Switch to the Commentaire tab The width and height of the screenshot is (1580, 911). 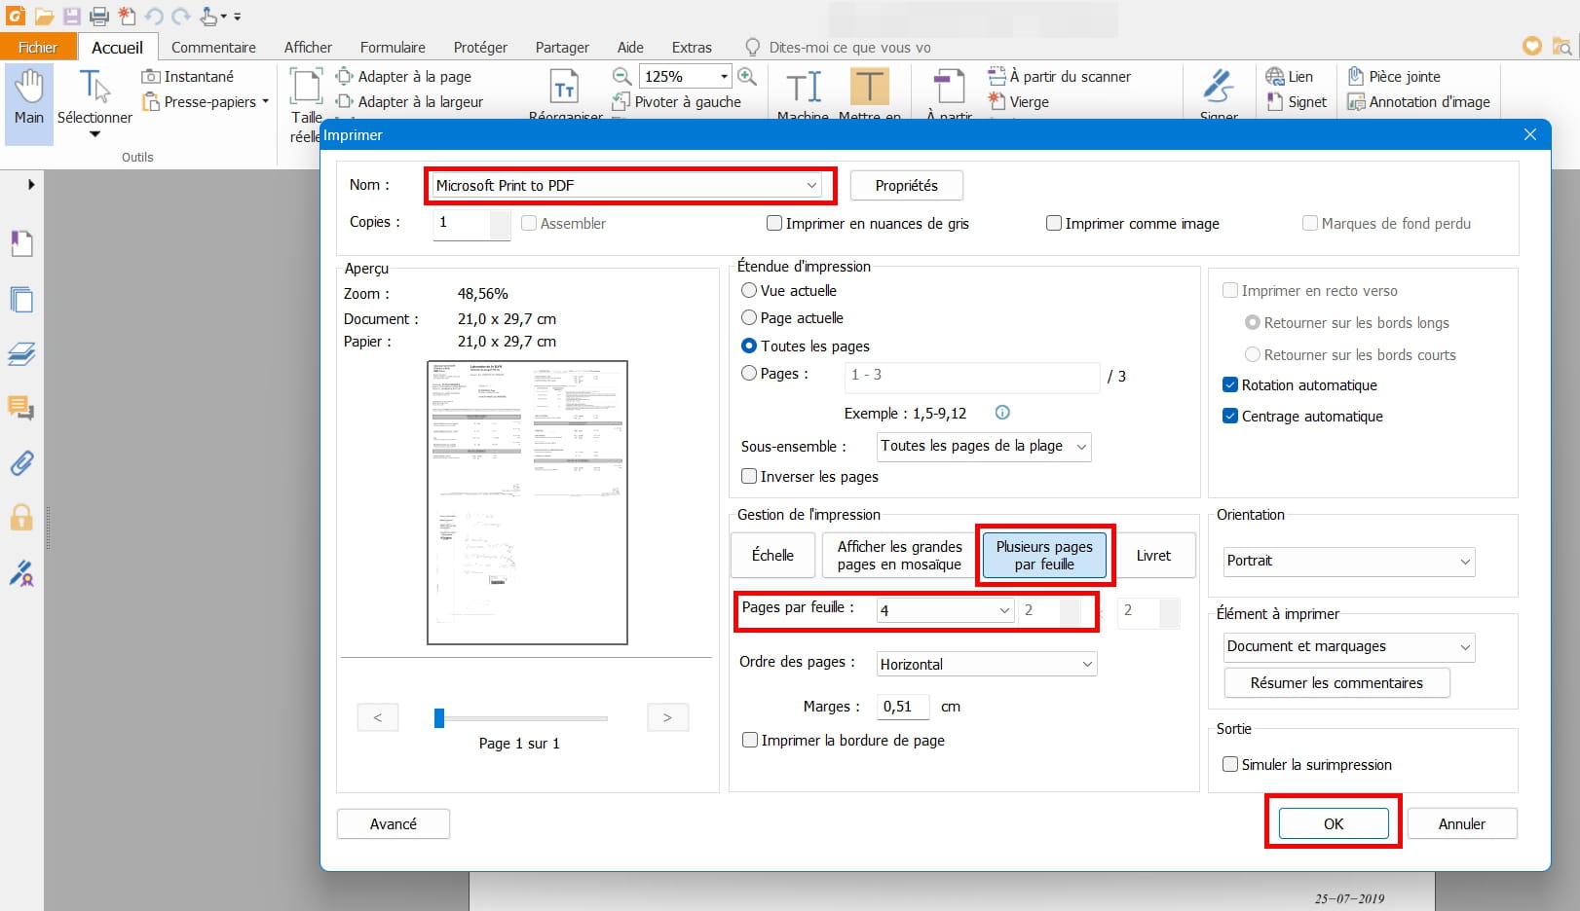click(213, 47)
